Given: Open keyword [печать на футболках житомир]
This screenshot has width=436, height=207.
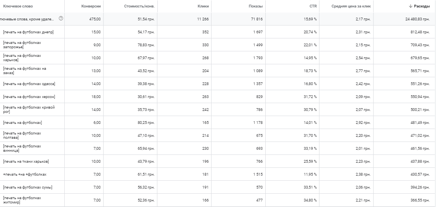Looking at the screenshot, I should click(x=22, y=200).
